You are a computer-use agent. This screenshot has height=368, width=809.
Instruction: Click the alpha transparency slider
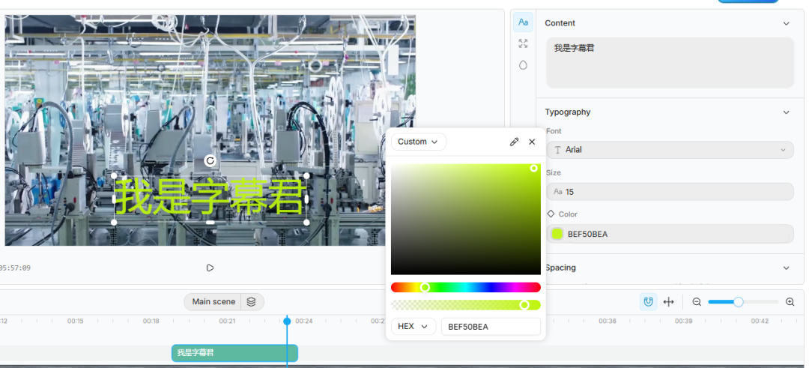pos(465,305)
